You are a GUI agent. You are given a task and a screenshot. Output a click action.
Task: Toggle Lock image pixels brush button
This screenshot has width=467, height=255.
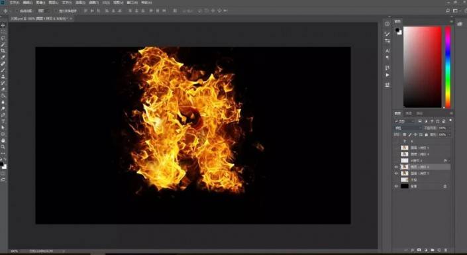pos(410,134)
